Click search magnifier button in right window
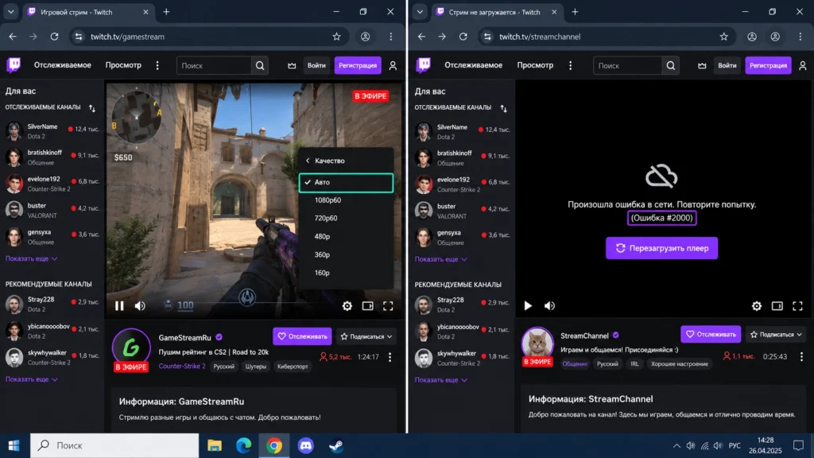This screenshot has width=814, height=458. 671,66
